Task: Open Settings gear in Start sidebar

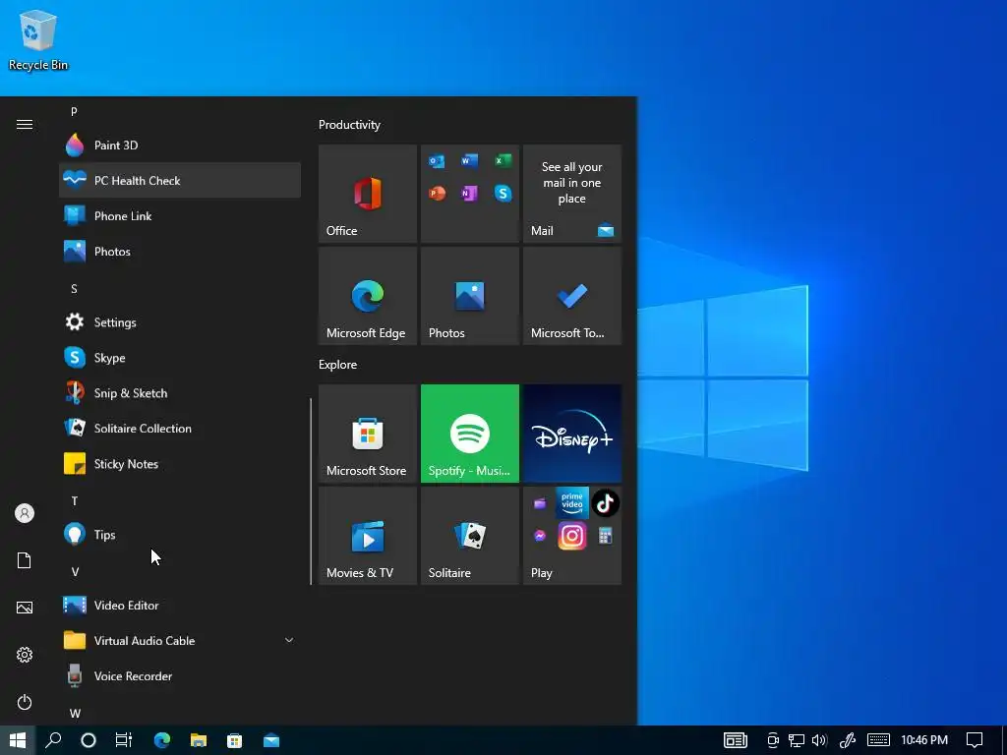Action: (x=25, y=655)
